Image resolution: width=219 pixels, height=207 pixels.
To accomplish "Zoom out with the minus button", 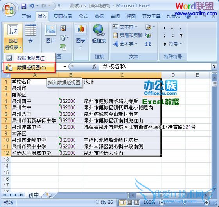I will click(162, 202).
